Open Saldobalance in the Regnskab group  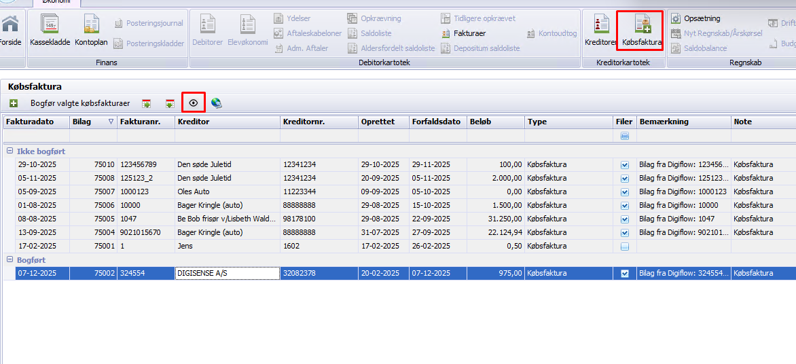click(699, 49)
